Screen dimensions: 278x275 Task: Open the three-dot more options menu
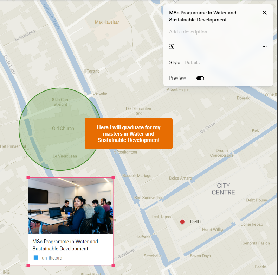[264, 46]
